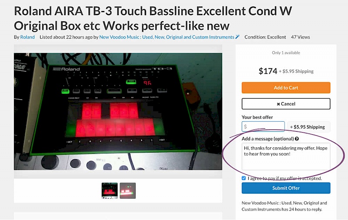Open the Roland brand link

pyautogui.click(x=27, y=37)
